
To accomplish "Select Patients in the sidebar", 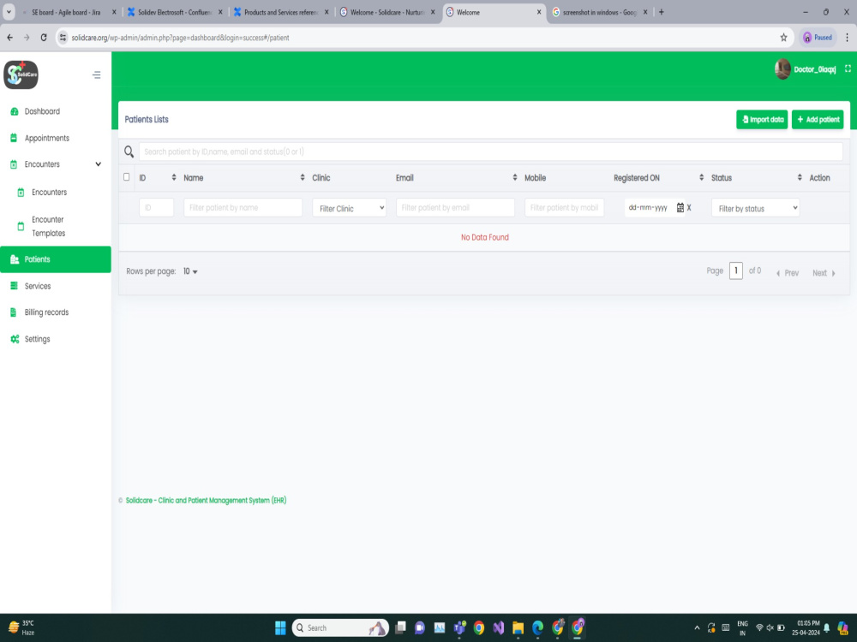I will (55, 259).
